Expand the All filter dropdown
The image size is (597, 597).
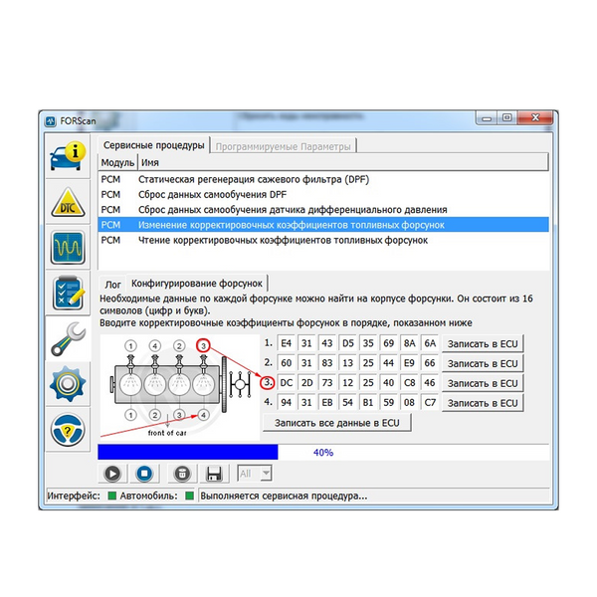tap(266, 474)
